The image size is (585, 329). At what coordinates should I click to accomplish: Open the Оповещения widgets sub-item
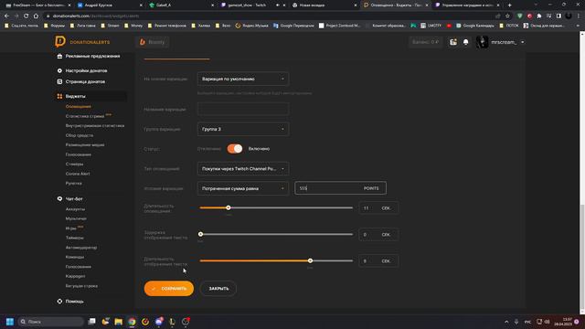78,106
